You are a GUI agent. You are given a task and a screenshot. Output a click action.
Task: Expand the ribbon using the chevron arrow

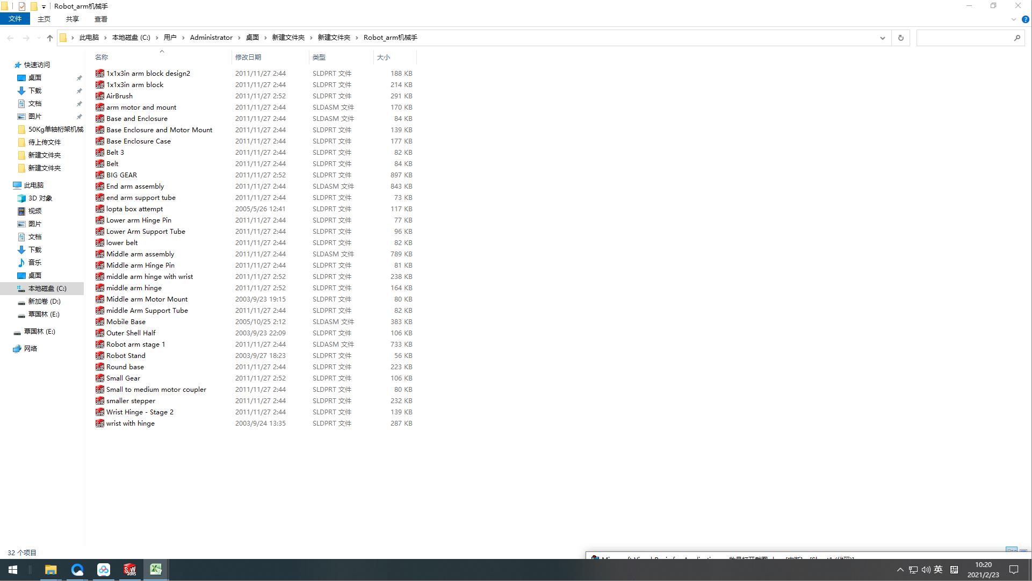pos(1014,19)
